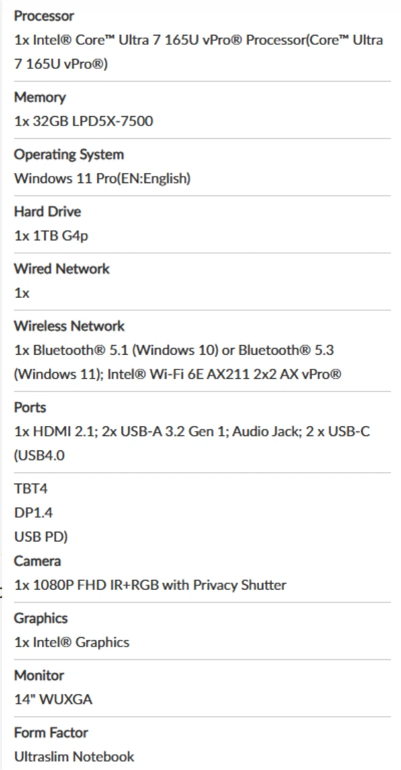Select the Memory section label
Image resolution: width=401 pixels, height=770 pixels.
point(40,97)
